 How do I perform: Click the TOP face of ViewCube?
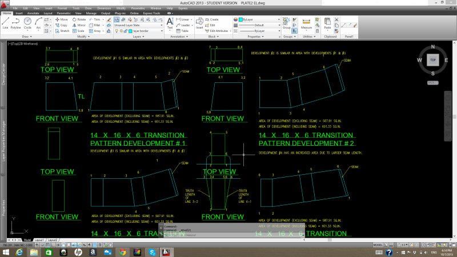pyautogui.click(x=433, y=60)
